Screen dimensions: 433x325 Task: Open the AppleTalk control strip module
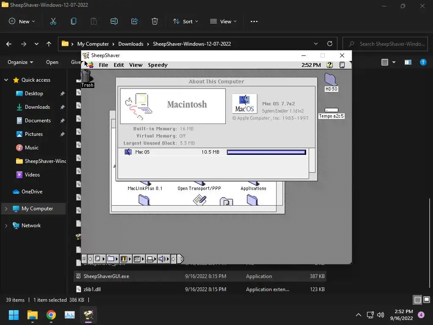pos(100,259)
